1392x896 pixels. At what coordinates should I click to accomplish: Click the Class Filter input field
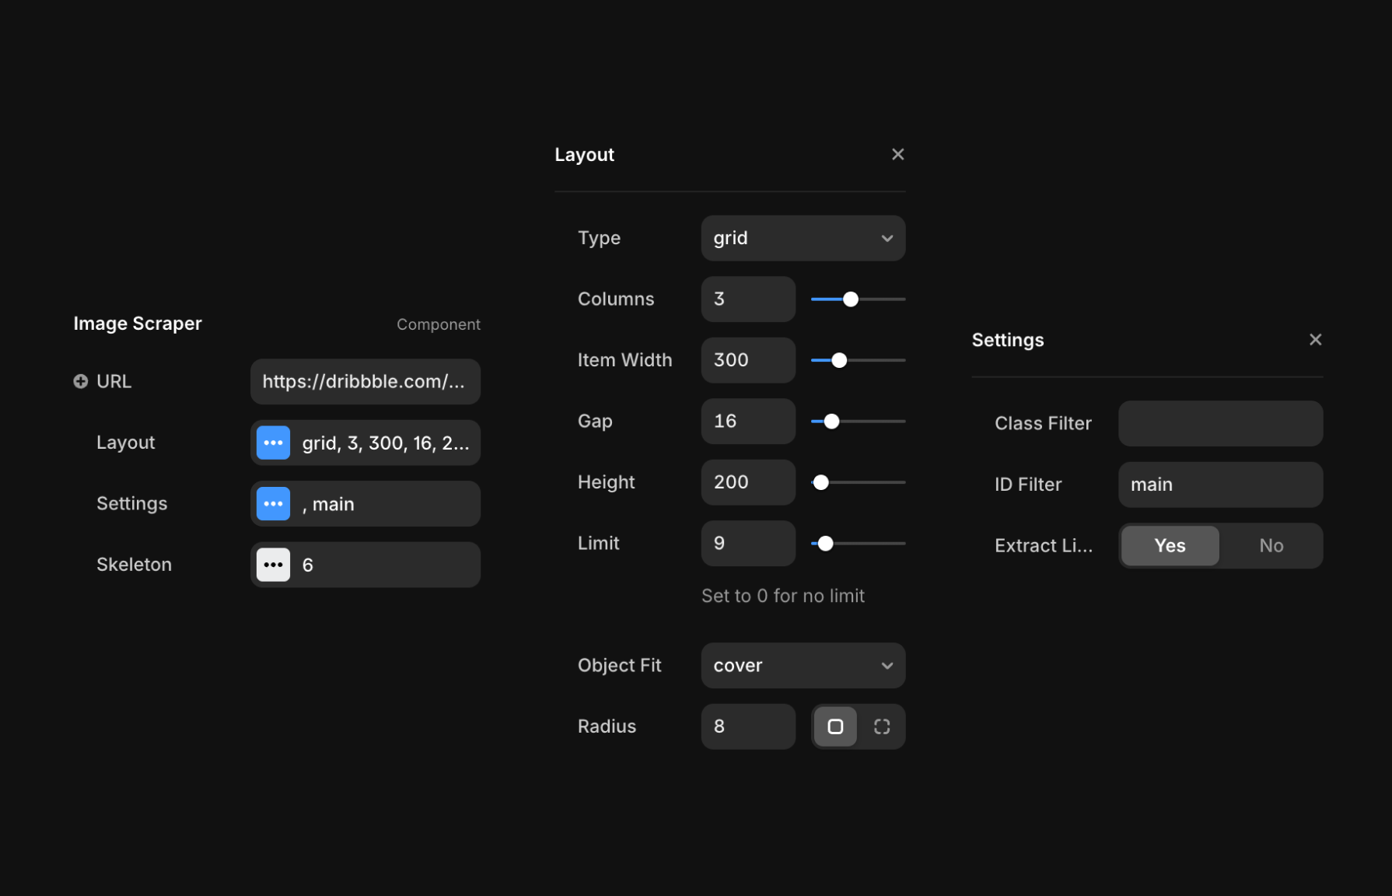(x=1219, y=424)
